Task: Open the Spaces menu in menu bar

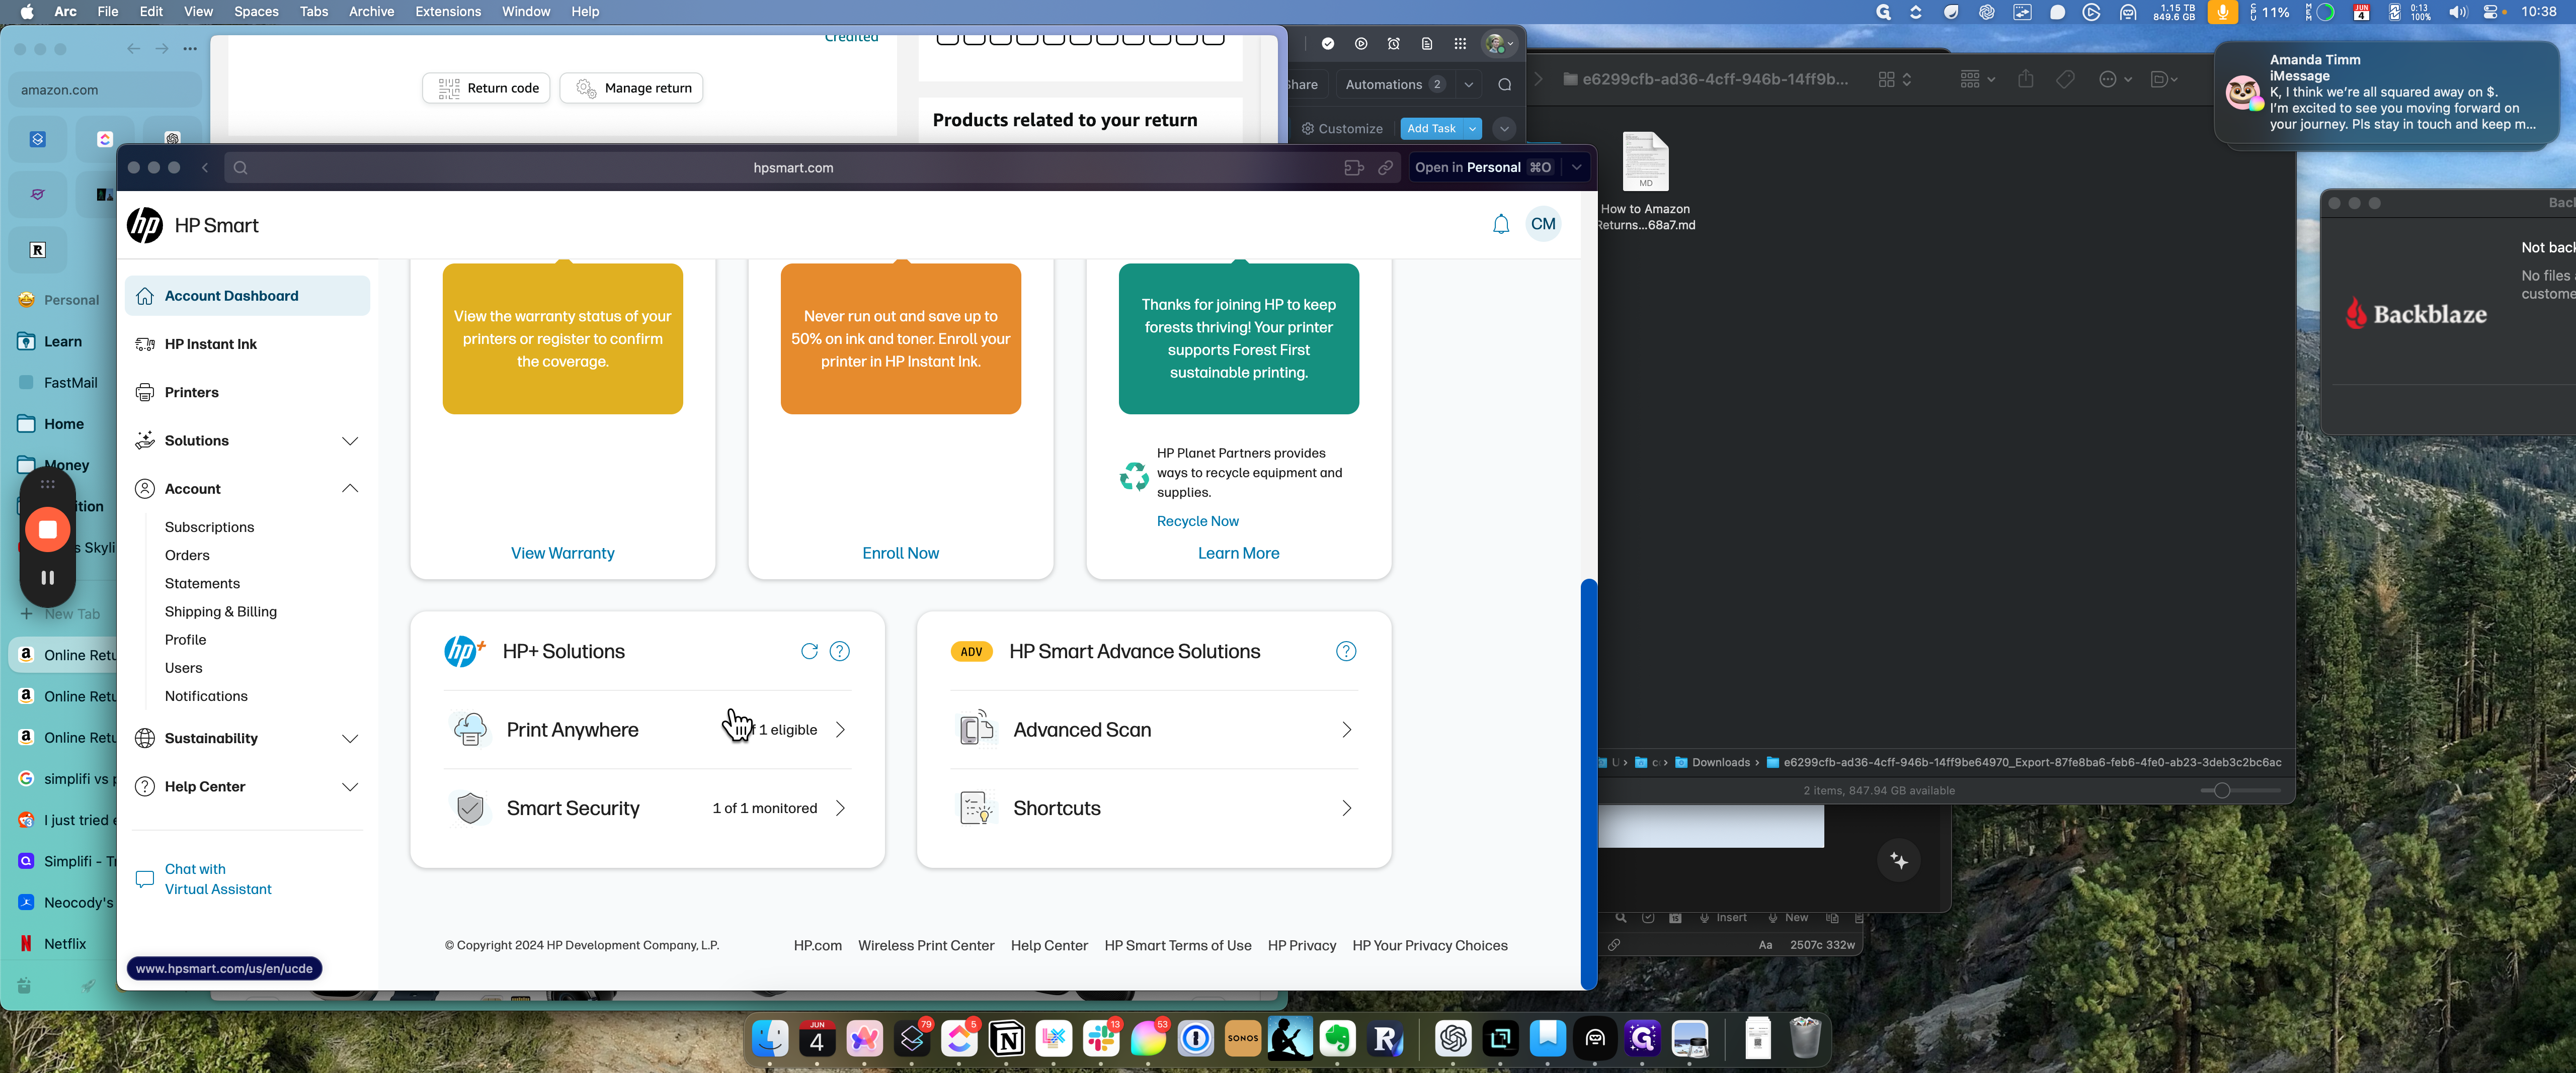Action: (x=256, y=12)
